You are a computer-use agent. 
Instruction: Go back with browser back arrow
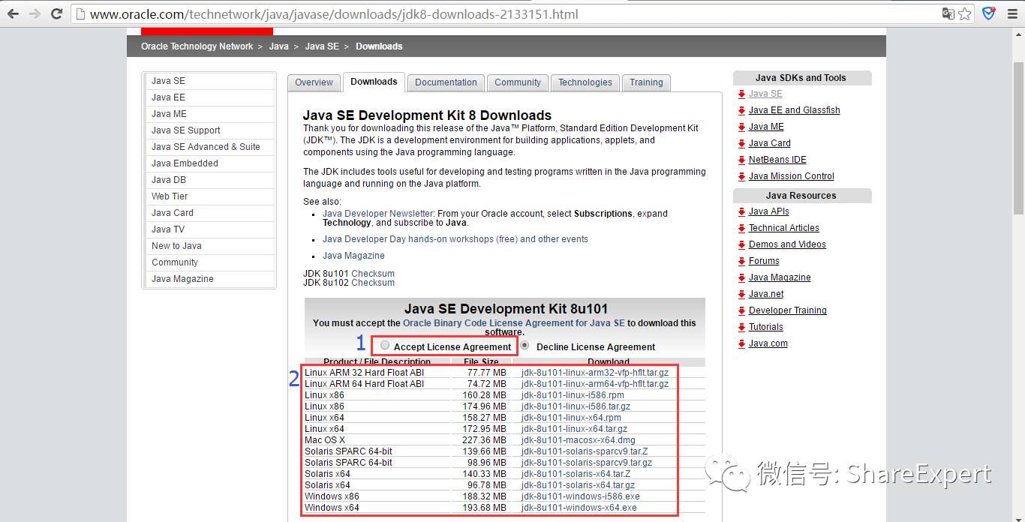coord(13,14)
